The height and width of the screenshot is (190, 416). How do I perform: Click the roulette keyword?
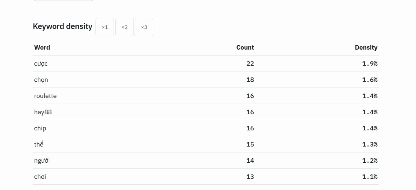45,96
